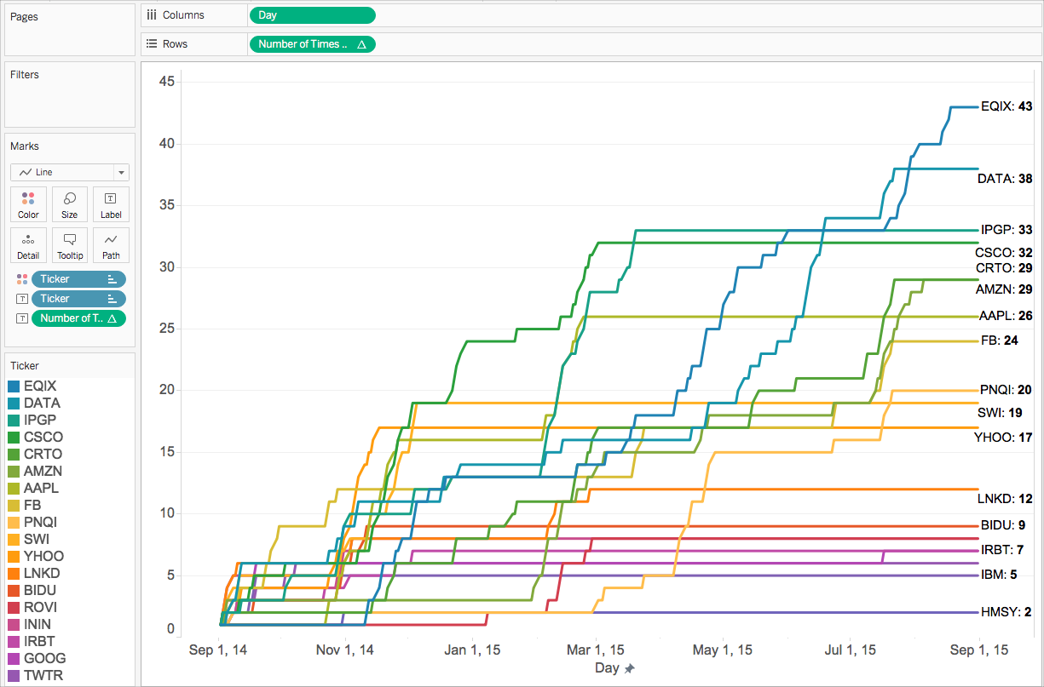Select the Number of Times pill on Rows
Image resolution: width=1044 pixels, height=687 pixels.
[x=312, y=44]
